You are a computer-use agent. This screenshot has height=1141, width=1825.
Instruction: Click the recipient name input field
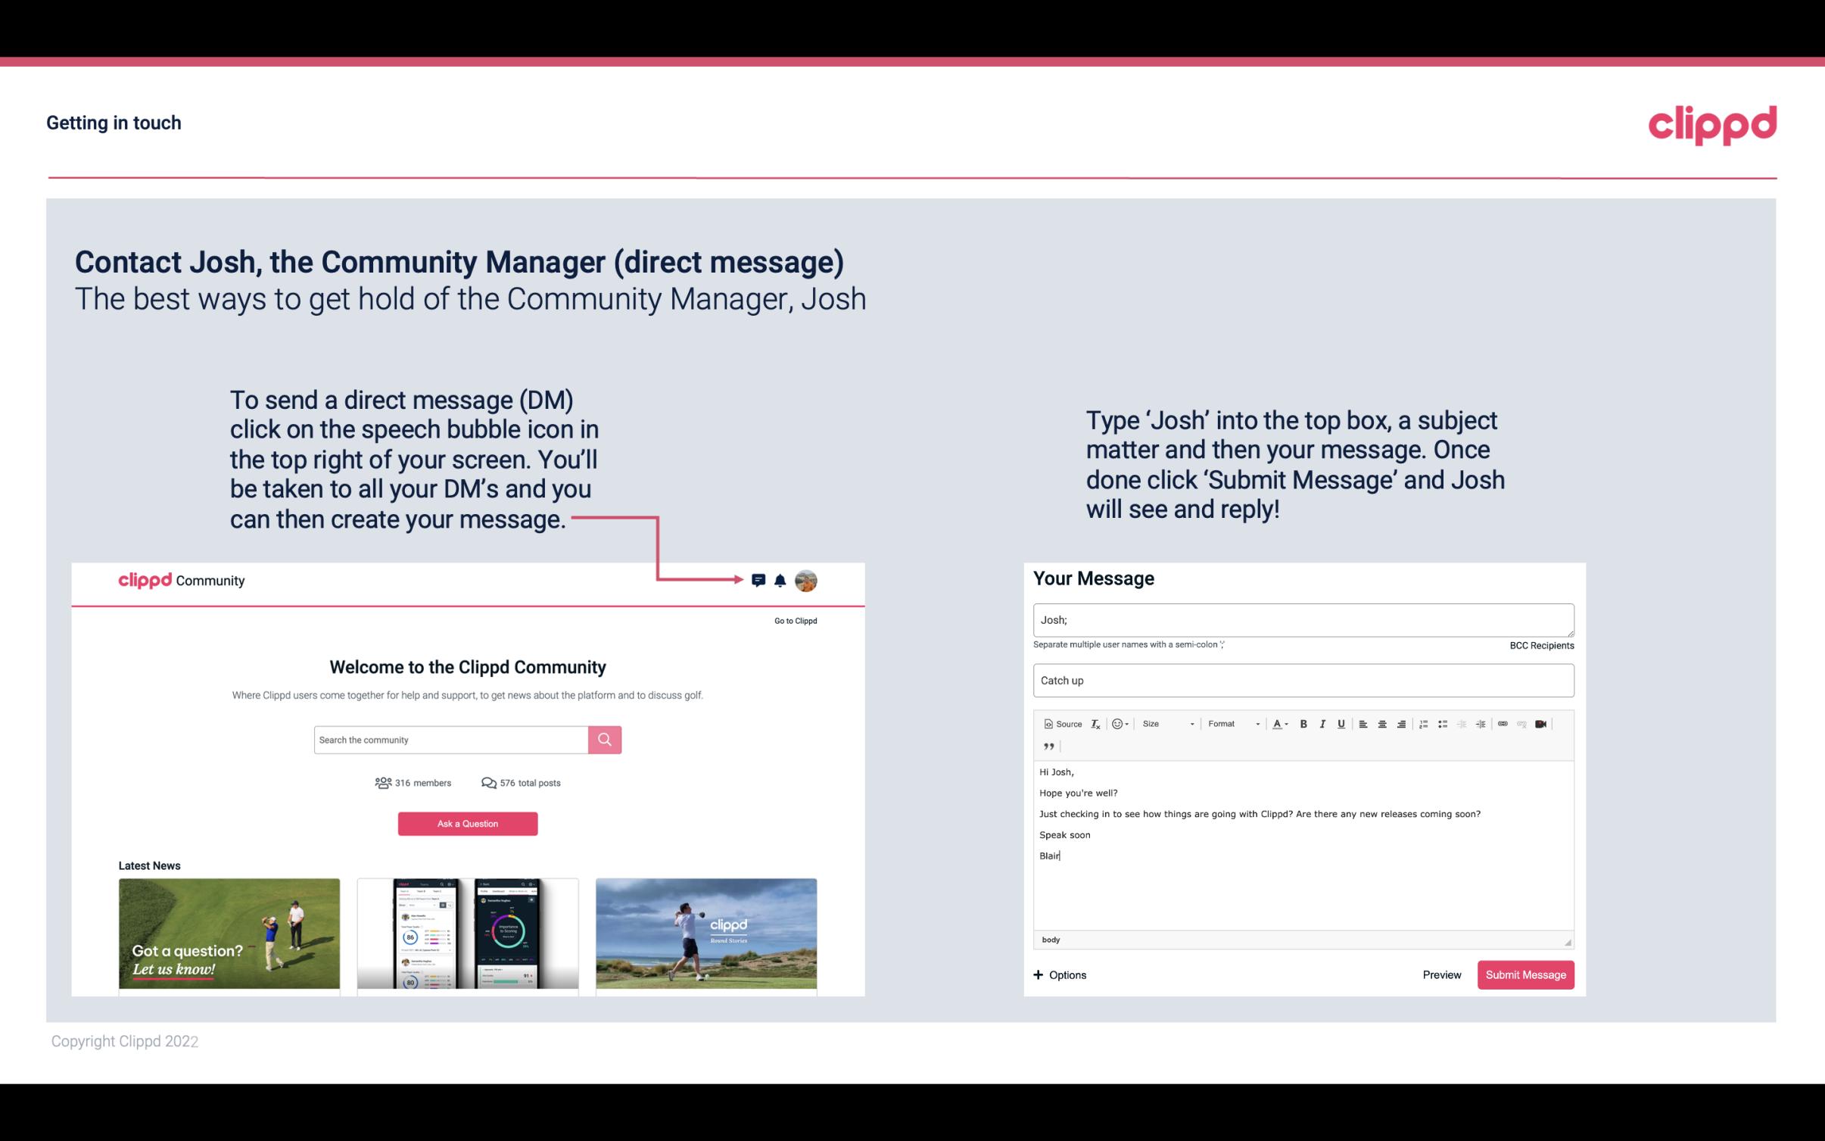coord(1302,619)
